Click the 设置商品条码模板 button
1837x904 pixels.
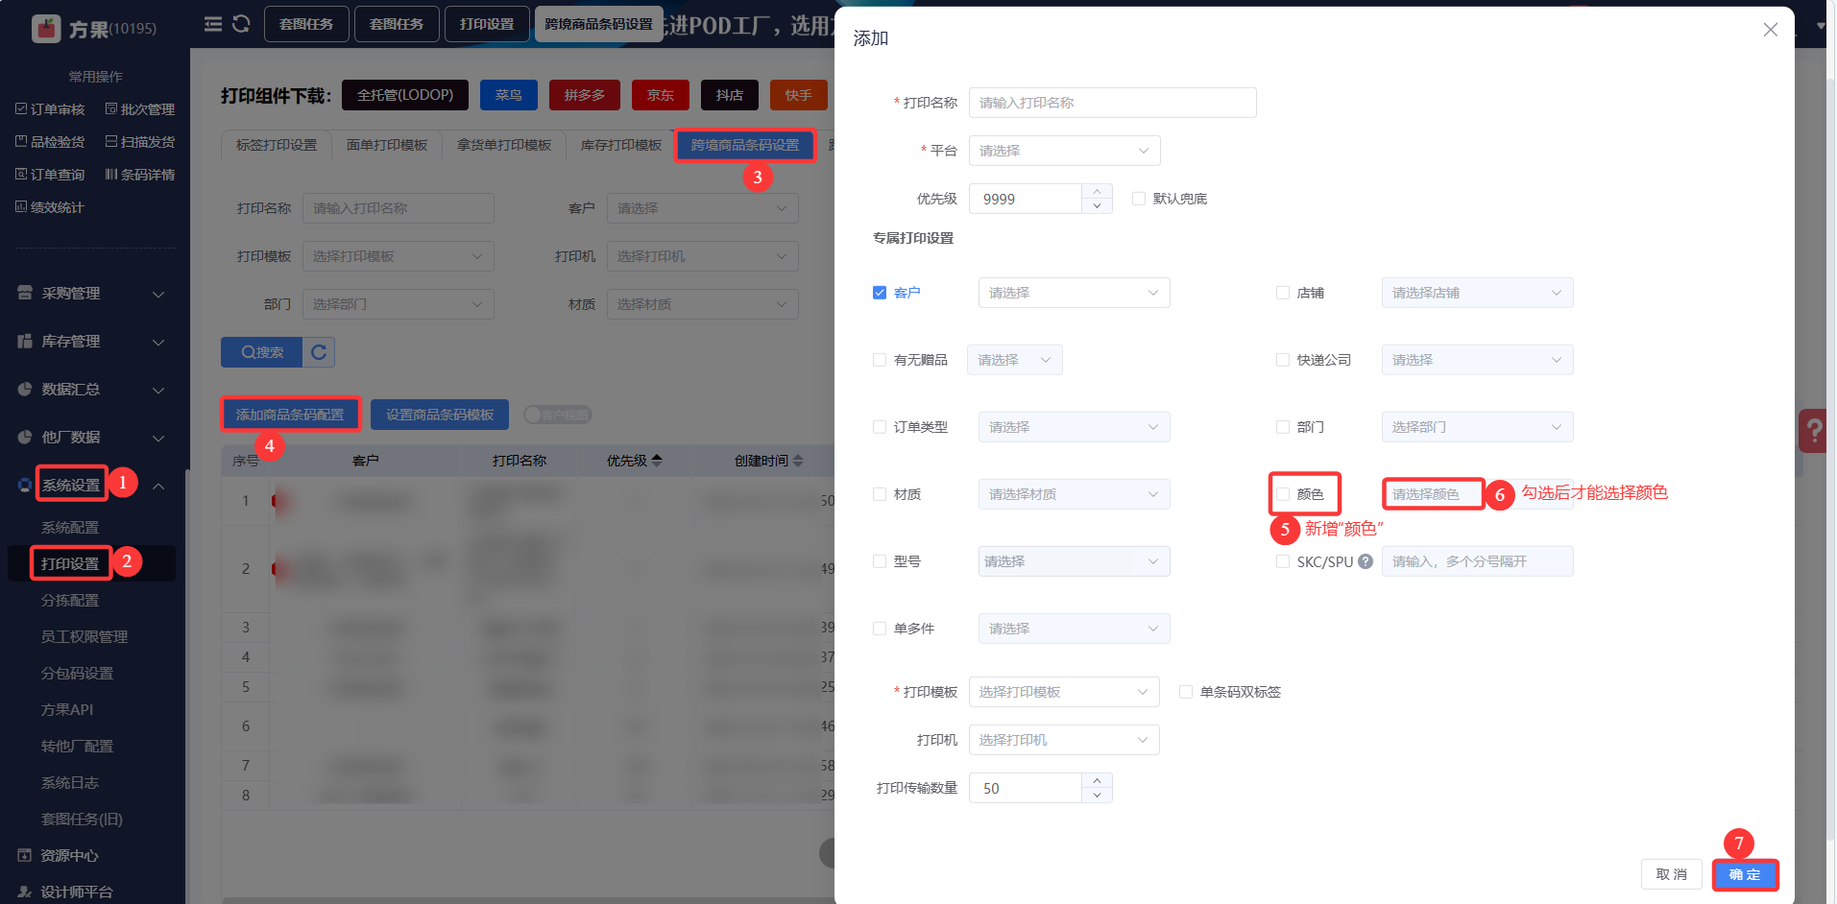point(440,415)
